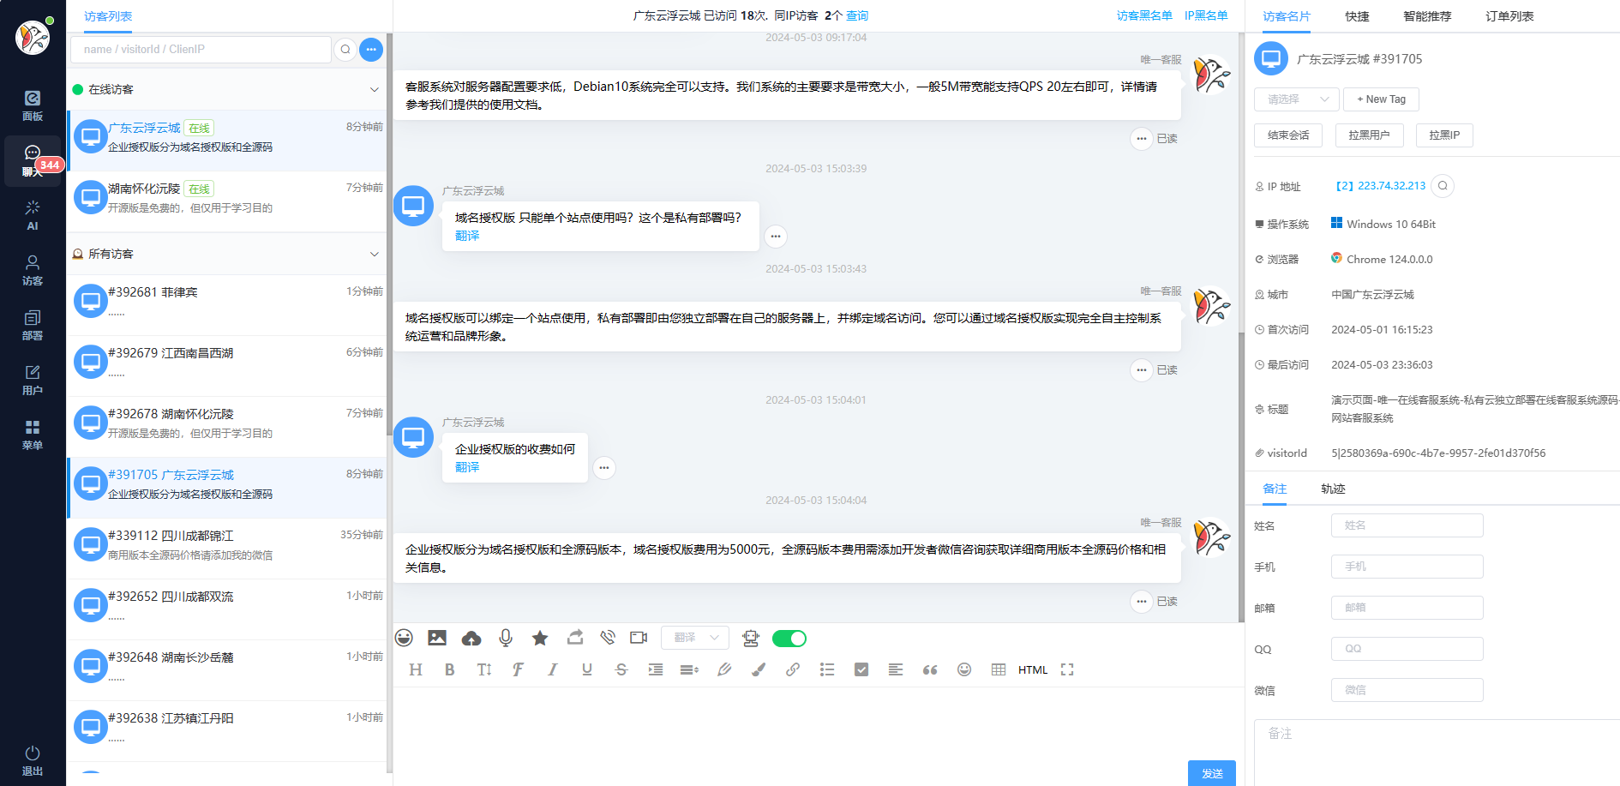Toggle bold formatting in editor
1620x786 pixels.
click(x=450, y=669)
